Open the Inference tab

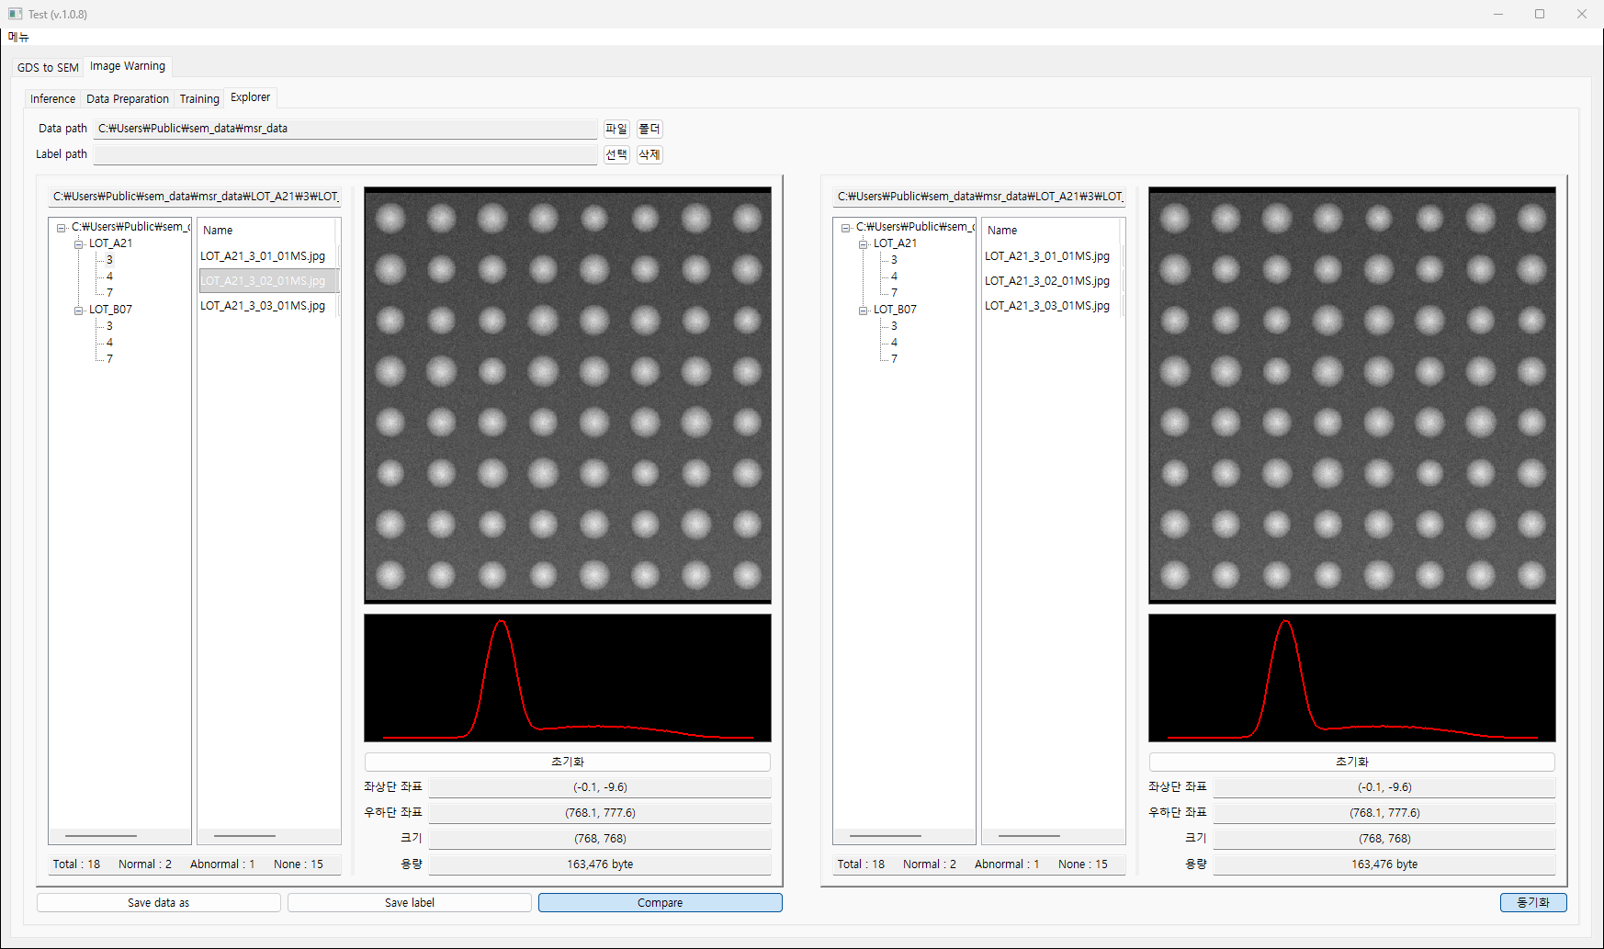click(52, 98)
